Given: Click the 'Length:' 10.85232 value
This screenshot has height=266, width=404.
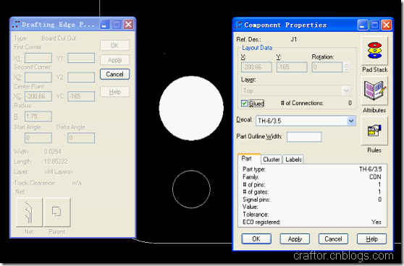Looking at the screenshot, I should coord(56,162).
